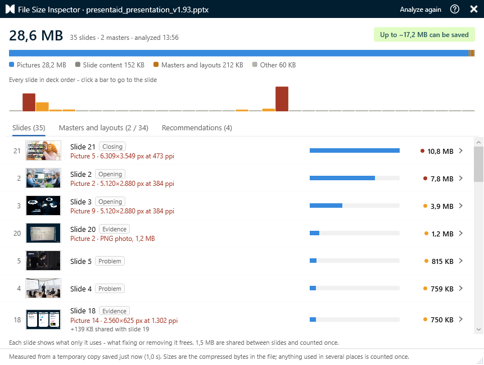Click the 'Evidence' tag on Slide 18
Viewport: 484px width, 365px height.
[x=114, y=311]
